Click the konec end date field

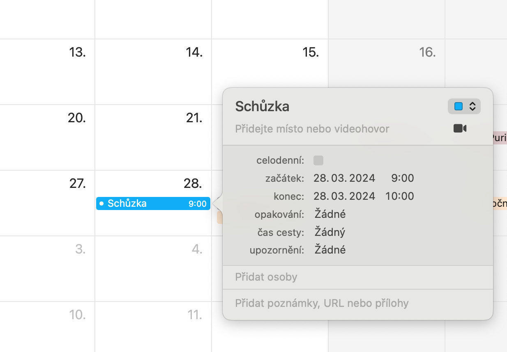[344, 196]
